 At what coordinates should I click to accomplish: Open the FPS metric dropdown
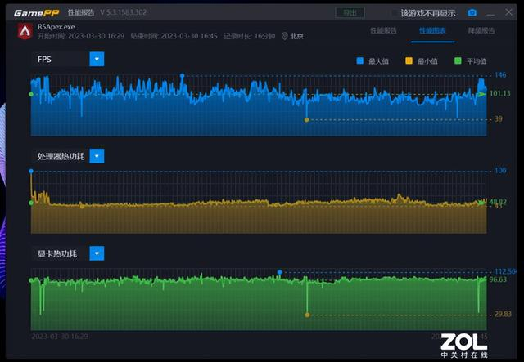click(97, 59)
